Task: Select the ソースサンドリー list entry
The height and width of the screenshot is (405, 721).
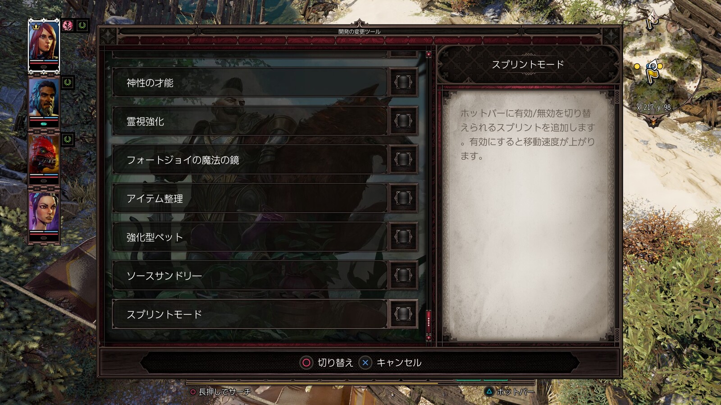Action: coord(250,275)
